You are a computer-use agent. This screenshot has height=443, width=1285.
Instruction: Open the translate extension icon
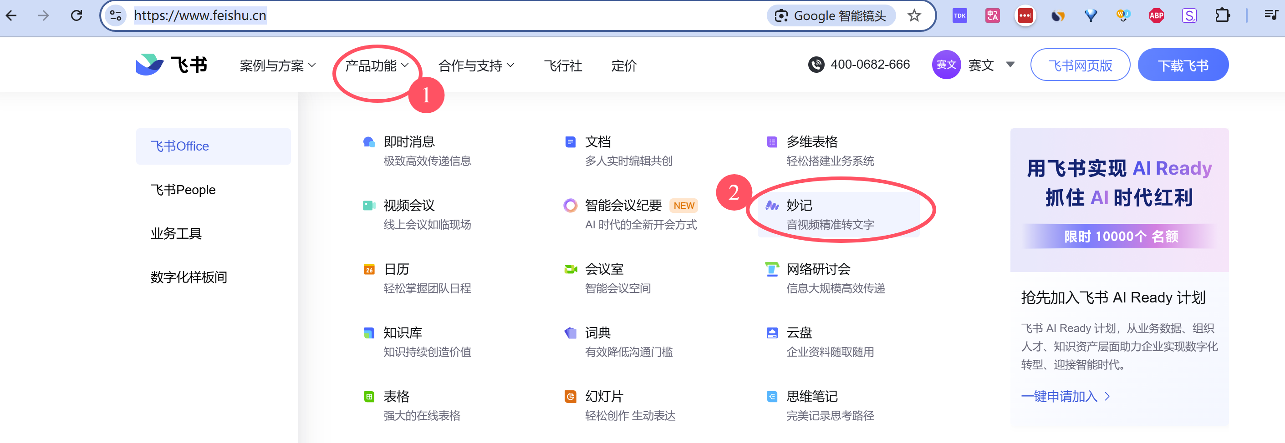point(992,16)
